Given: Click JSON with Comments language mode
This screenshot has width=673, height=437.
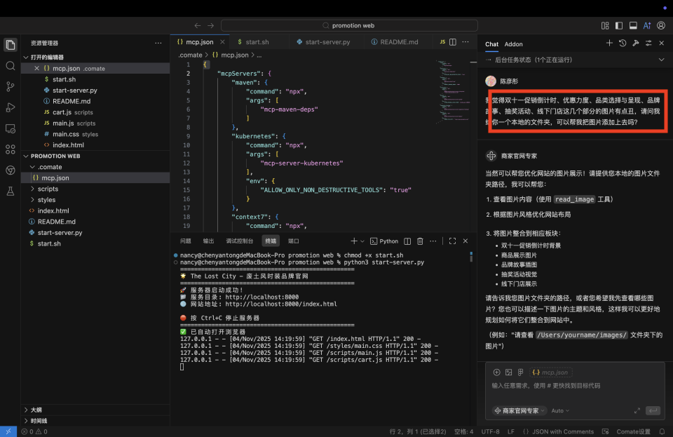Looking at the screenshot, I should (563, 431).
